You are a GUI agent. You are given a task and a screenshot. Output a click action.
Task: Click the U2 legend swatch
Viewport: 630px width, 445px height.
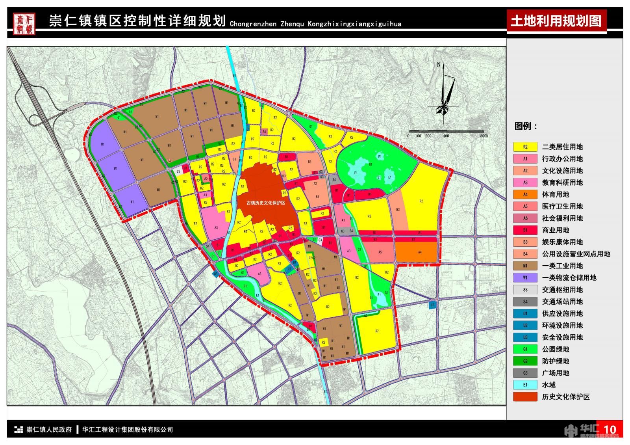click(x=525, y=326)
